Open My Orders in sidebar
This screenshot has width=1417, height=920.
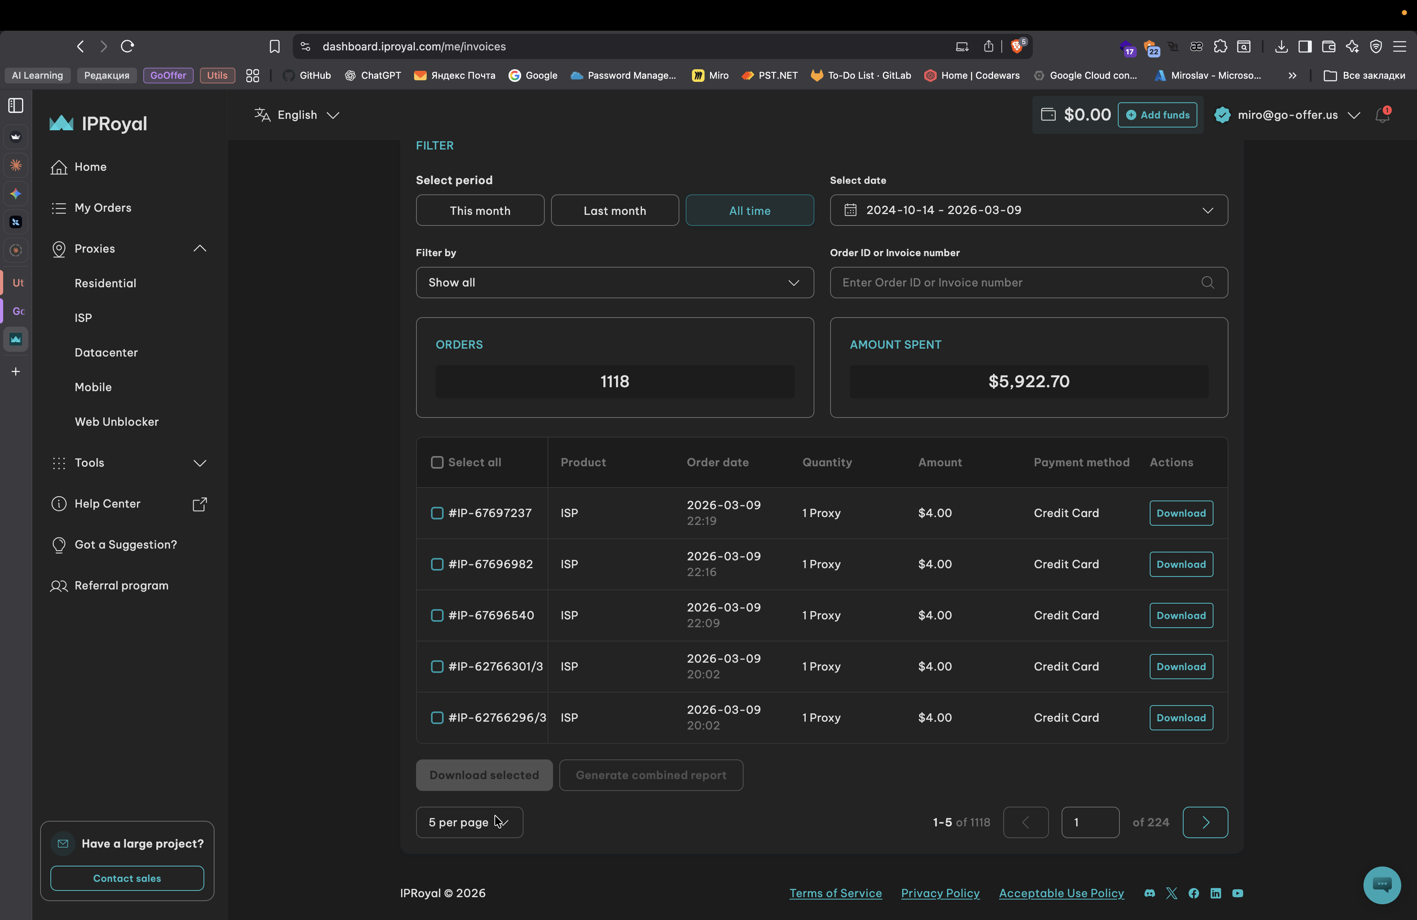tap(102, 208)
